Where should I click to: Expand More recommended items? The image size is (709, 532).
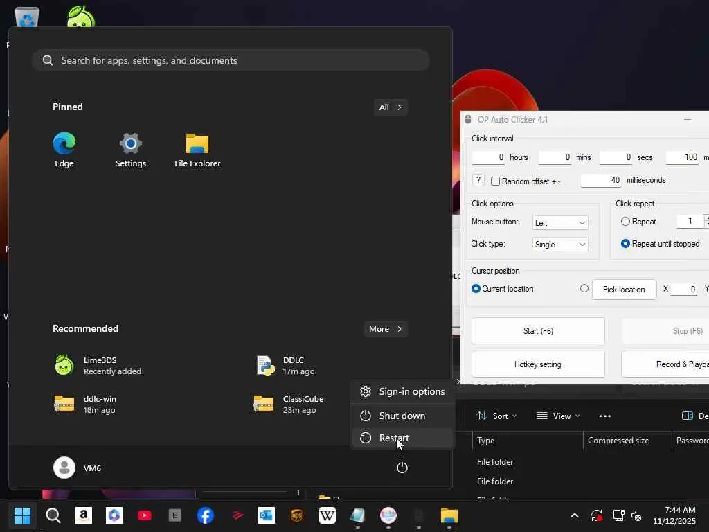coord(385,329)
